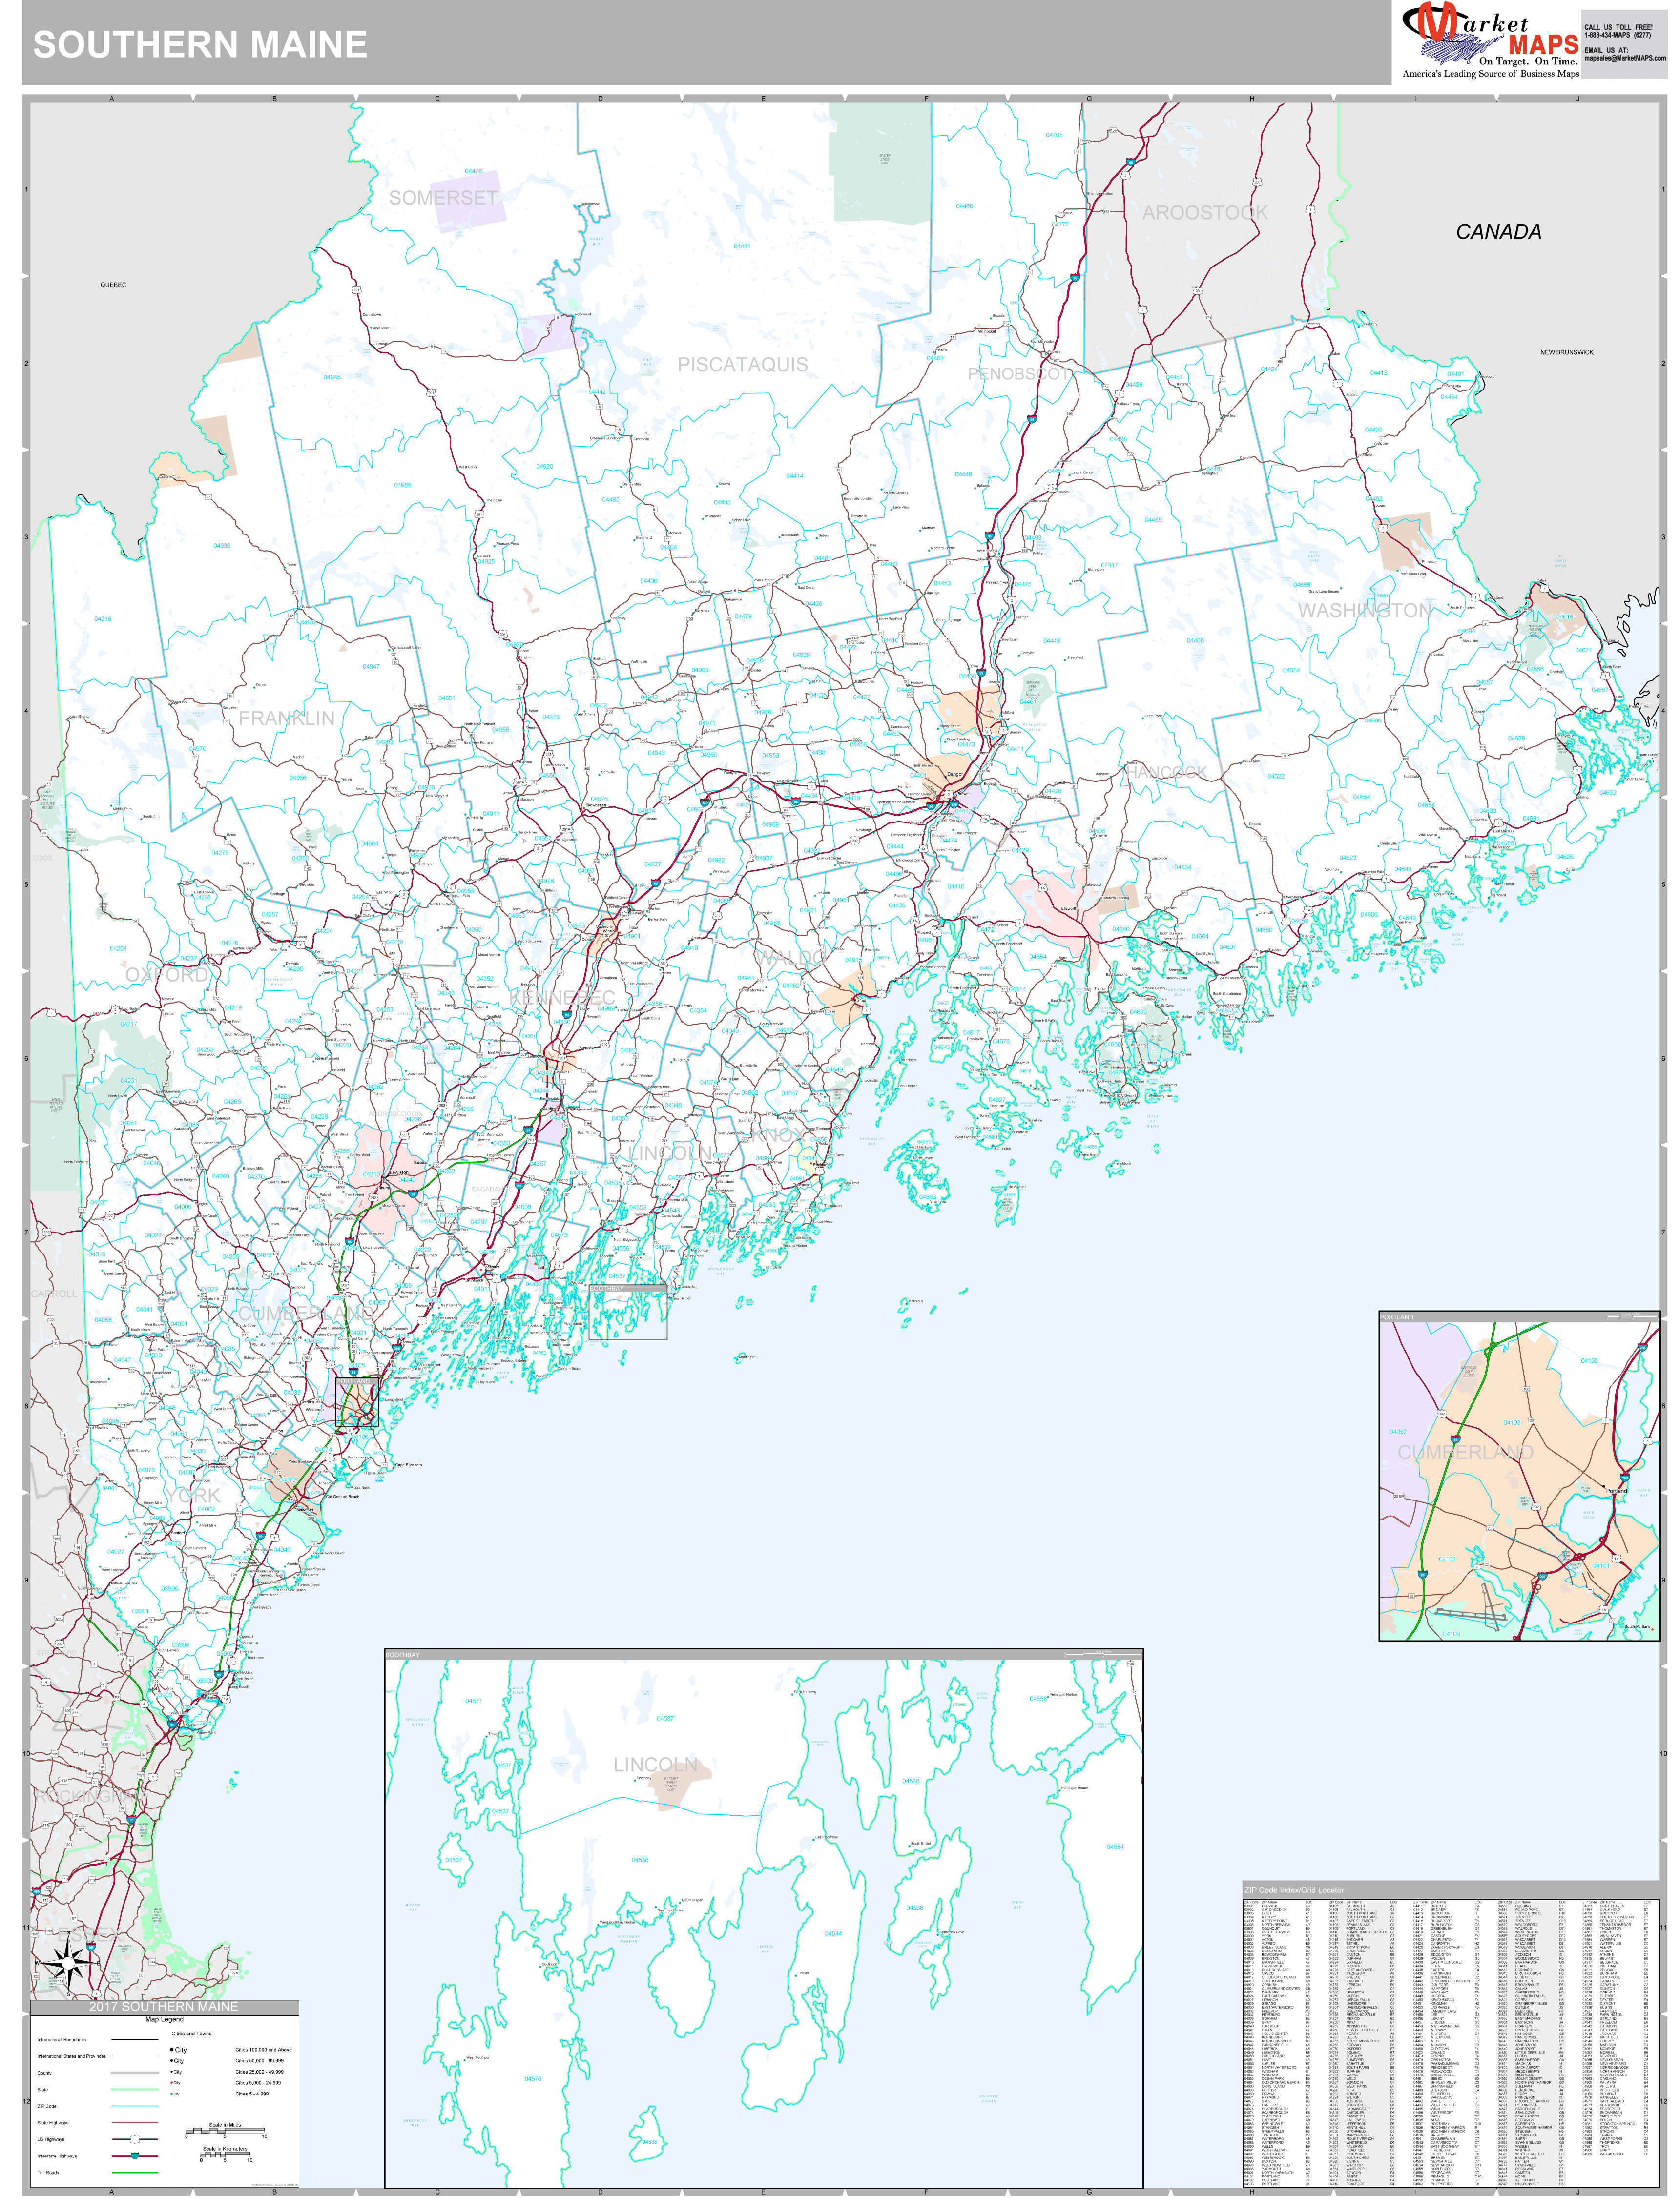Click the Scale in Kilometers bar
The image size is (1680, 2198).
click(225, 2155)
